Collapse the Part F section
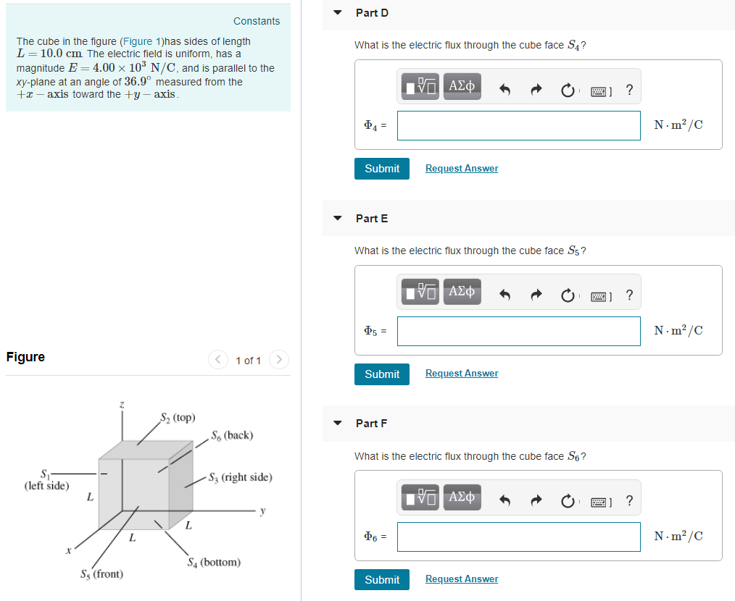Image resolution: width=735 pixels, height=601 pixels. click(337, 423)
